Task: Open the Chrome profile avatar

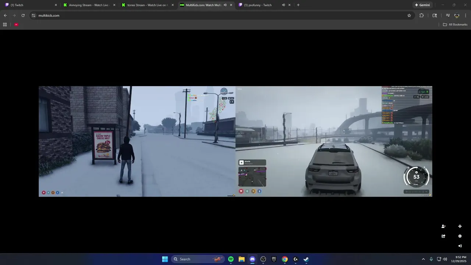Action: [457, 15]
